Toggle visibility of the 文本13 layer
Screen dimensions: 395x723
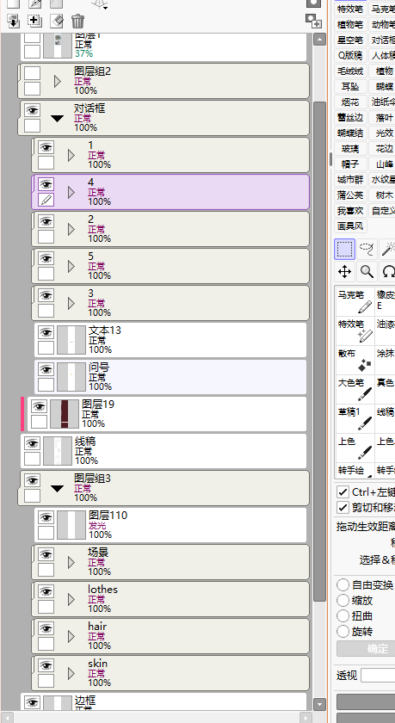46,332
